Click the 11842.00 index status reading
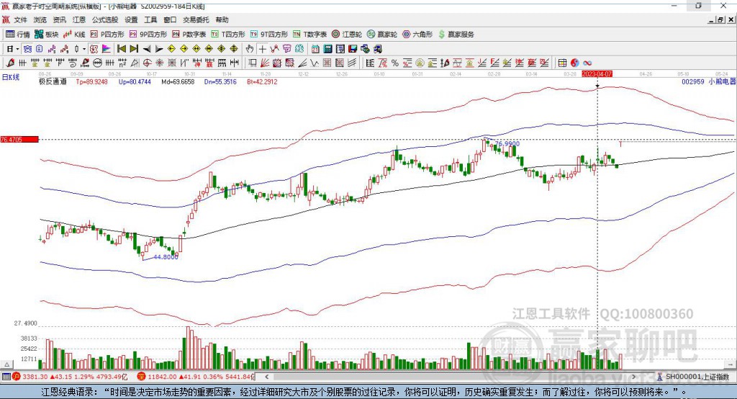The image size is (737, 399). point(162,377)
